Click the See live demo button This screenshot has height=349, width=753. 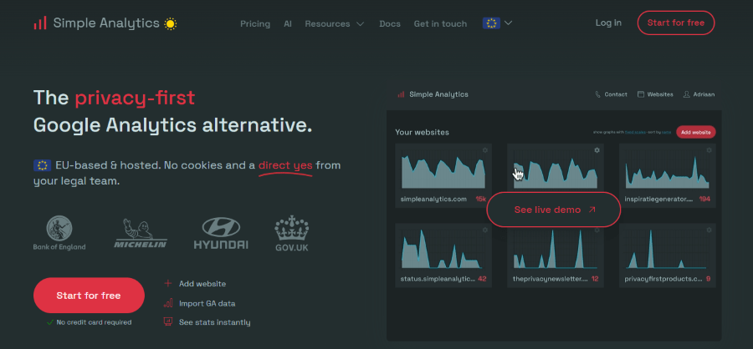pos(554,210)
